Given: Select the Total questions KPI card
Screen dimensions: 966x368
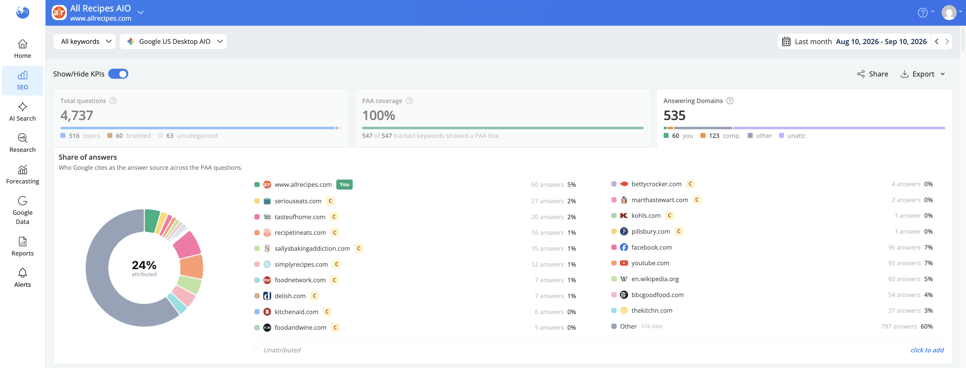Looking at the screenshot, I should click(x=201, y=118).
